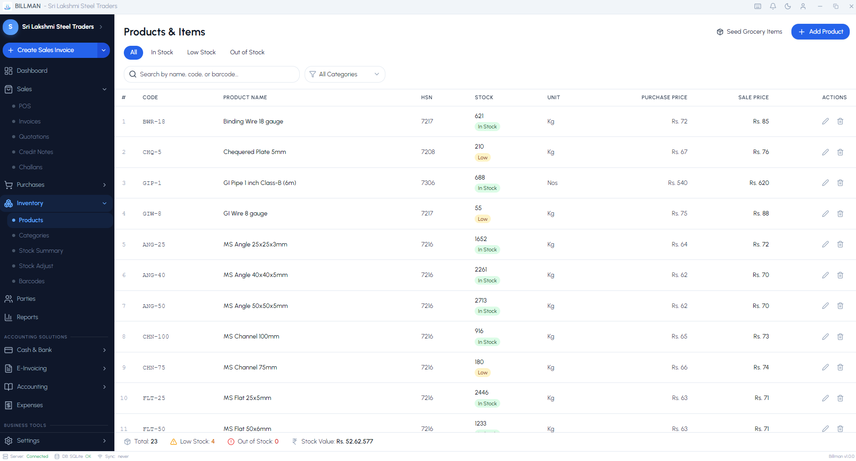Delete GI Pipe 1 inch Class-B row

(x=840, y=183)
